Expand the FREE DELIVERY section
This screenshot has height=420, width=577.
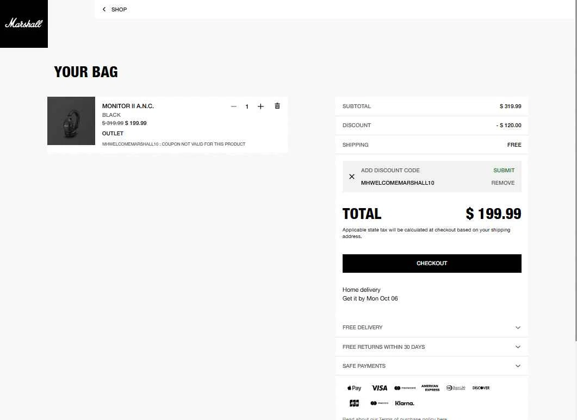pos(432,327)
